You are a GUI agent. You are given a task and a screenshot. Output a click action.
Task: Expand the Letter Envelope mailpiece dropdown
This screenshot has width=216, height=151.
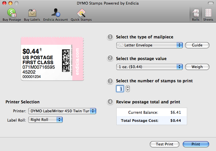point(150,45)
